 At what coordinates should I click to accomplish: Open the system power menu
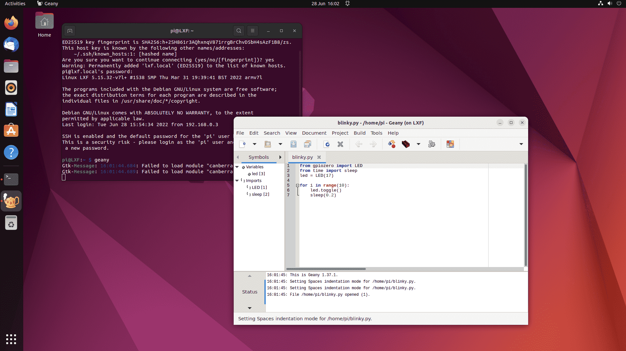coord(619,4)
